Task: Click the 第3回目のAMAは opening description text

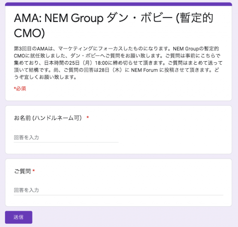Action: (x=33, y=49)
